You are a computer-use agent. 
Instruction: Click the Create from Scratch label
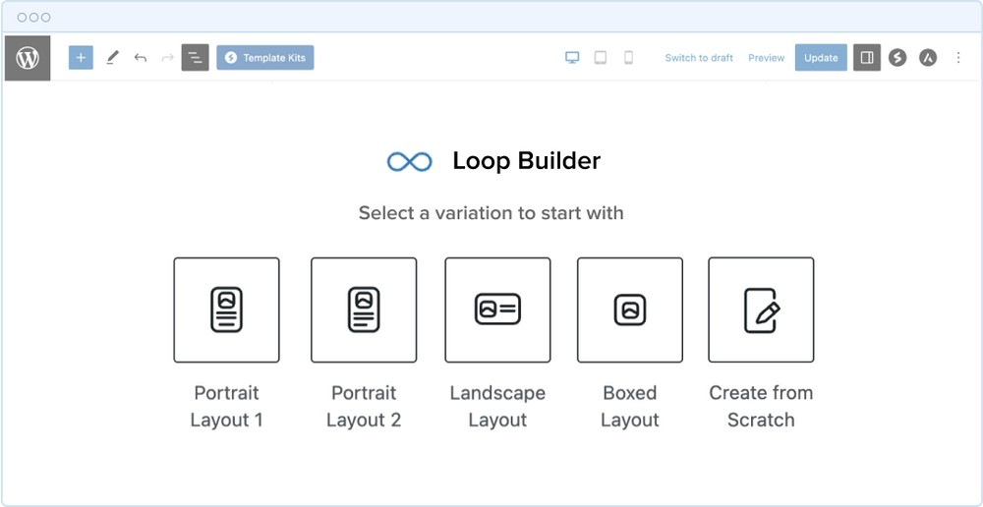point(761,406)
